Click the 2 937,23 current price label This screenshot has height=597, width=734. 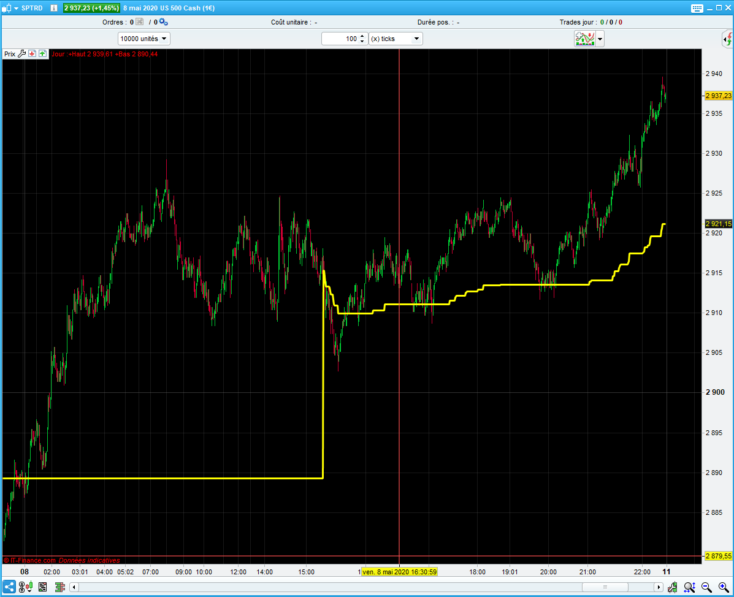coord(719,96)
